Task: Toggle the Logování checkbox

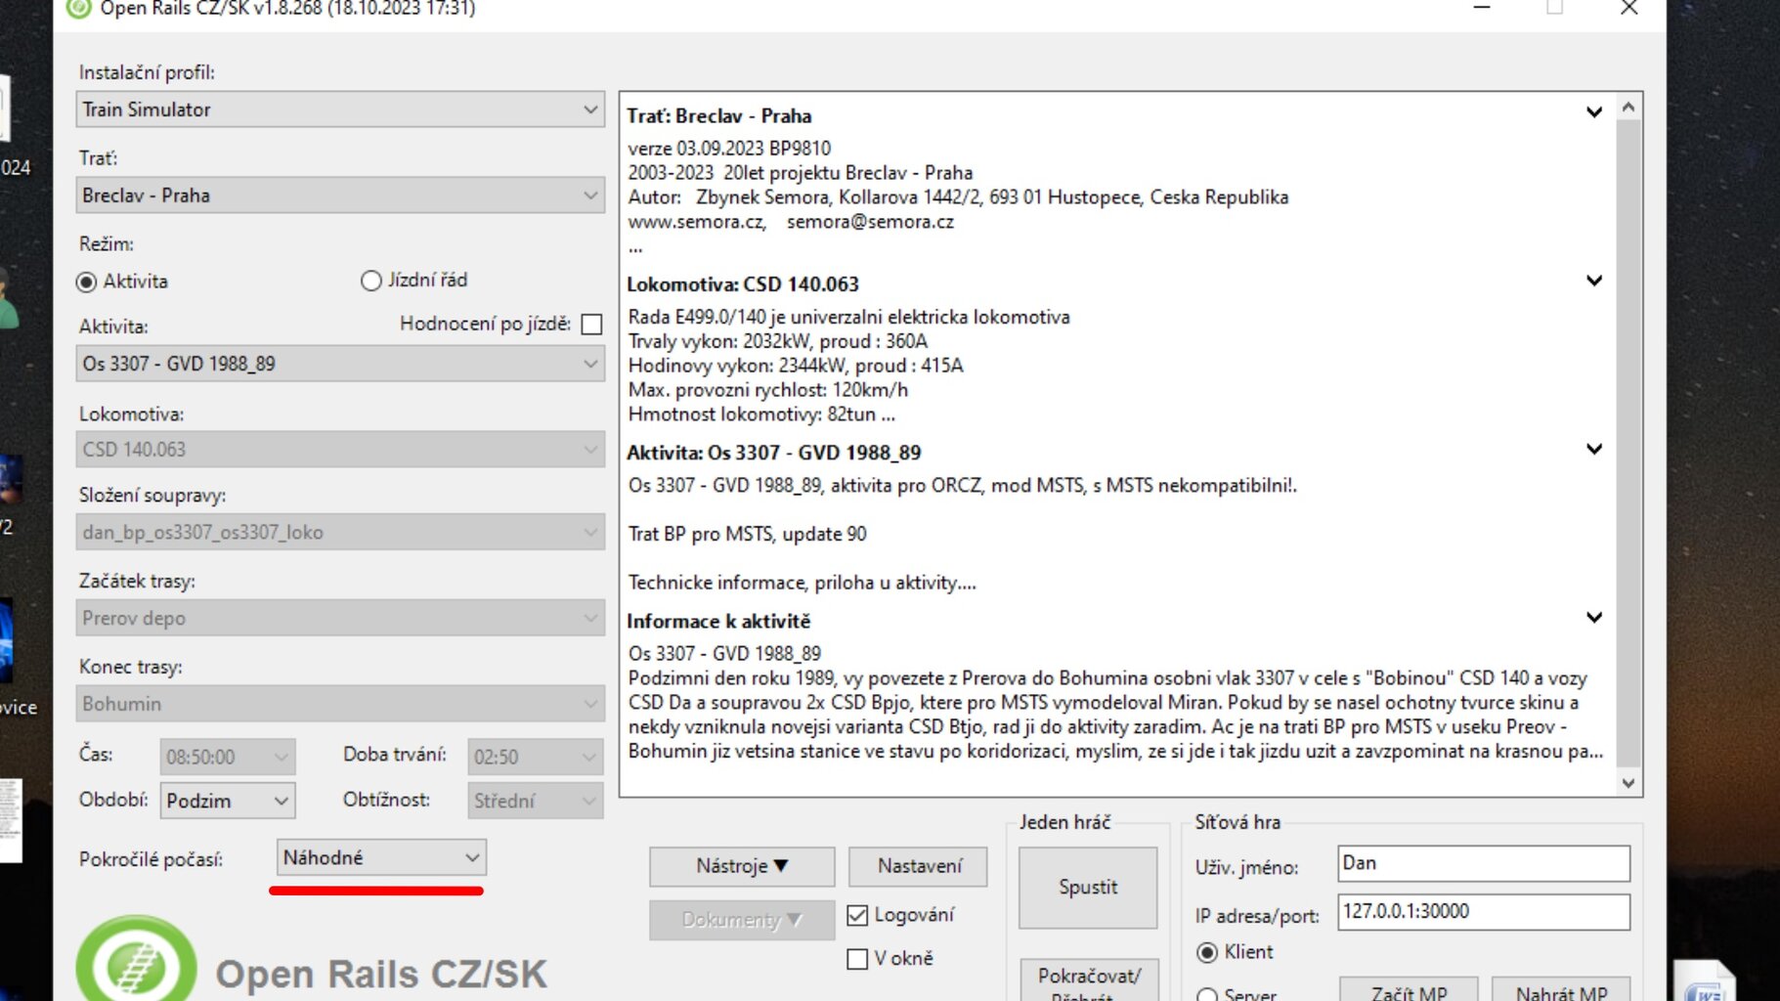Action: point(857,915)
